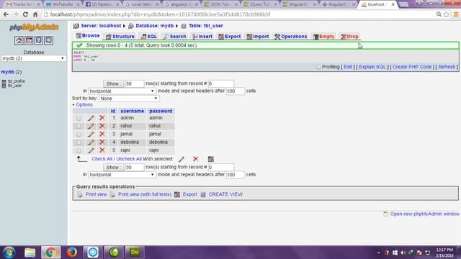This screenshot has width=461, height=259.
Task: Tick the checkbox for row admin
Action: coord(79,118)
